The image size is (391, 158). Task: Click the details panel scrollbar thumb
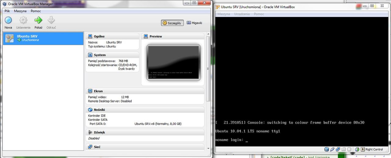pyautogui.click(x=208, y=69)
